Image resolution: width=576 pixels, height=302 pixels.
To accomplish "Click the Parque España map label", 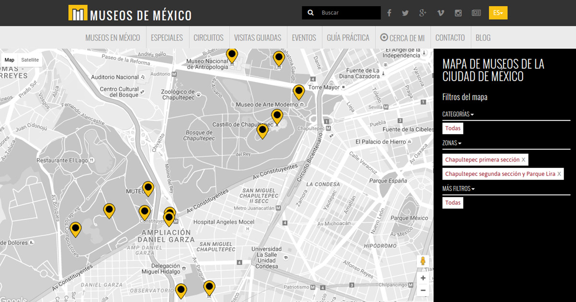I will [388, 181].
